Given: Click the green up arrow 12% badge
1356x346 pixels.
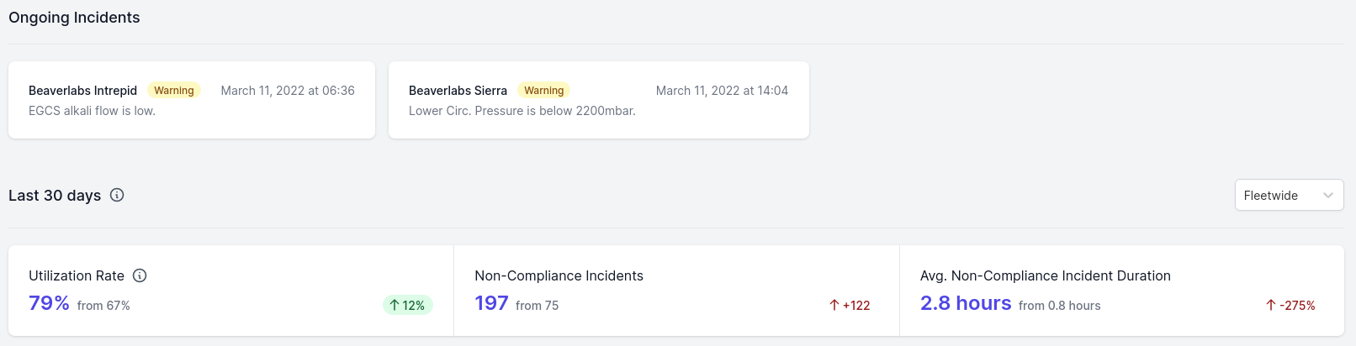Looking at the screenshot, I should point(408,305).
